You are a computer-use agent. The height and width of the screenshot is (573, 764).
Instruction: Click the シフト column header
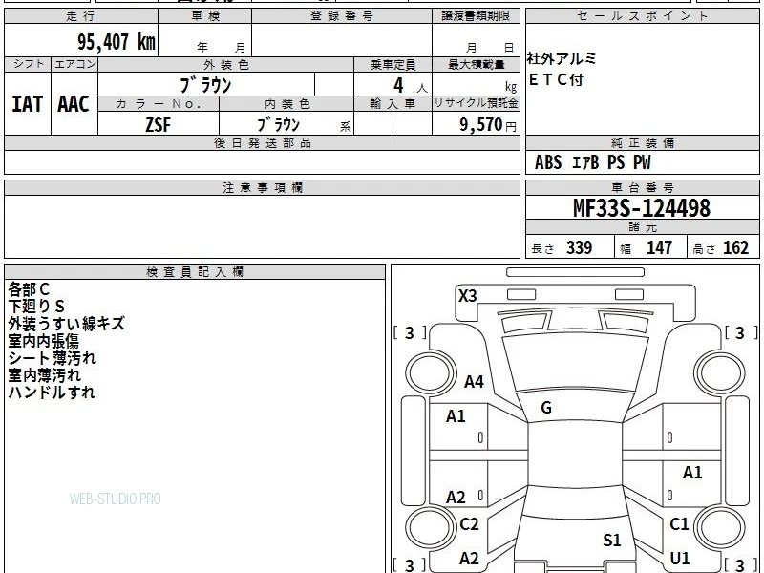[28, 64]
